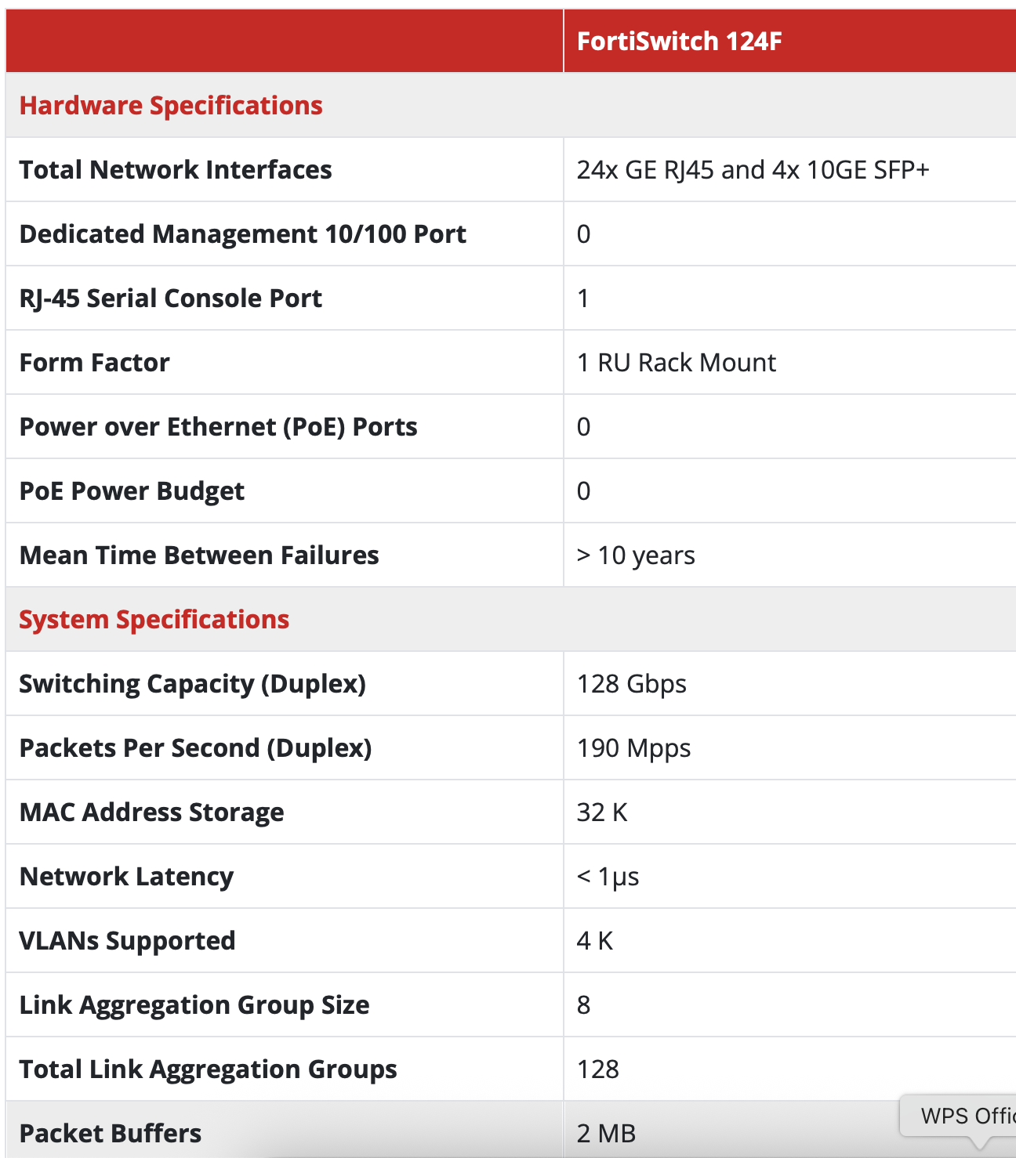Click the FortiSwitch 124F column header
This screenshot has width=1016, height=1158.
point(679,41)
